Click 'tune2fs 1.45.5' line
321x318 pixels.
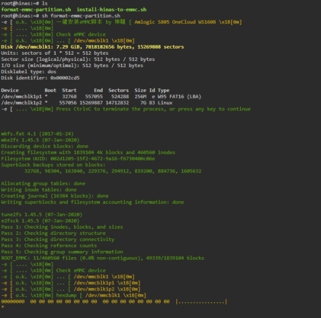click(x=42, y=215)
